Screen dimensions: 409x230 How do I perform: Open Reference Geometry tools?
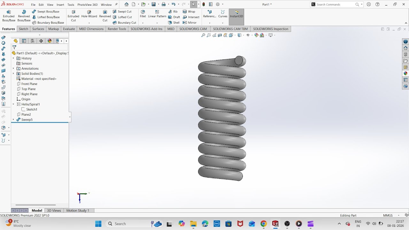coord(210,14)
